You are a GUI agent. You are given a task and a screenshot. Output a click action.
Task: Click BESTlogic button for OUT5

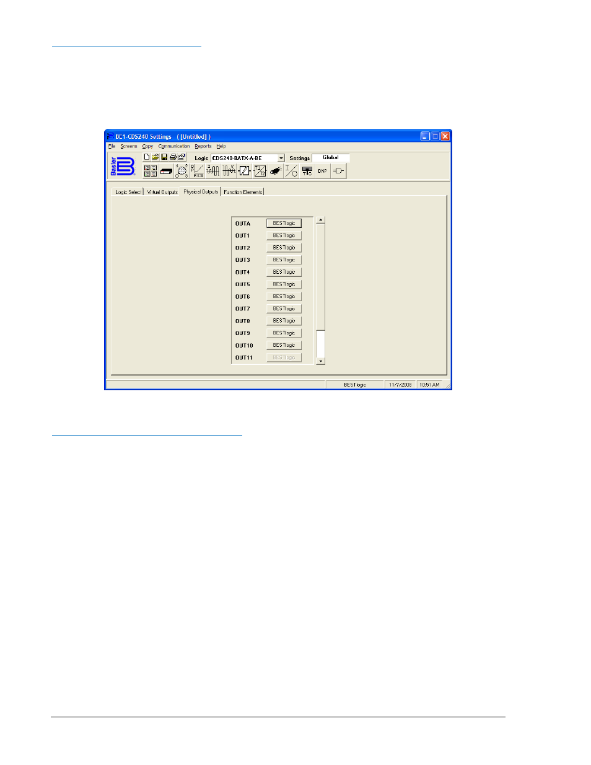point(284,284)
